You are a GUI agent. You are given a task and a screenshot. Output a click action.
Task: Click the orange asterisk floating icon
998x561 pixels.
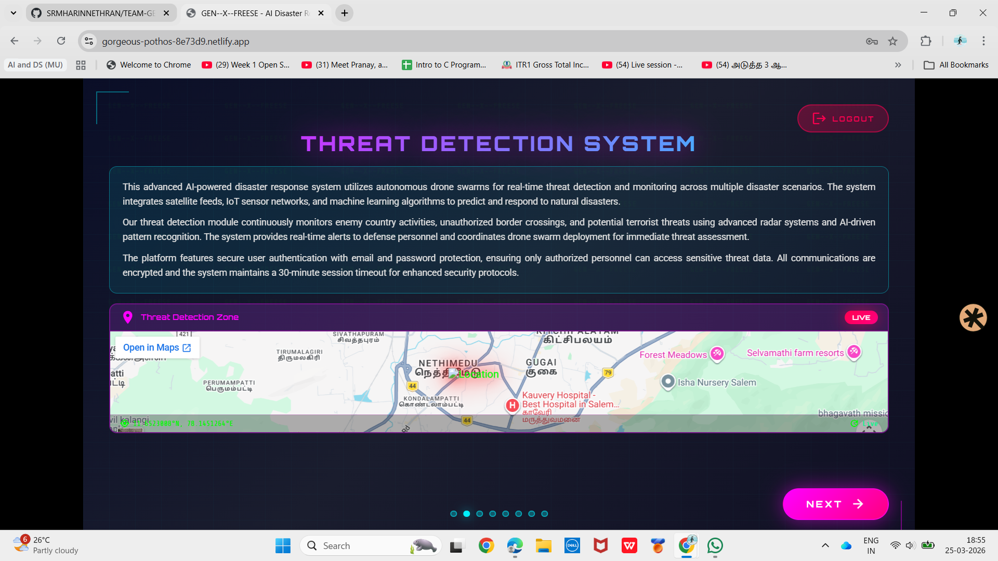point(973,317)
